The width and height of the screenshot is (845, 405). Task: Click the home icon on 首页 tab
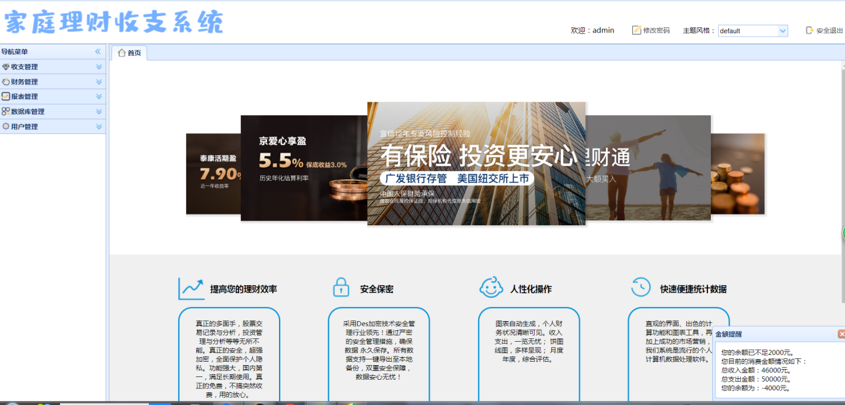[121, 53]
